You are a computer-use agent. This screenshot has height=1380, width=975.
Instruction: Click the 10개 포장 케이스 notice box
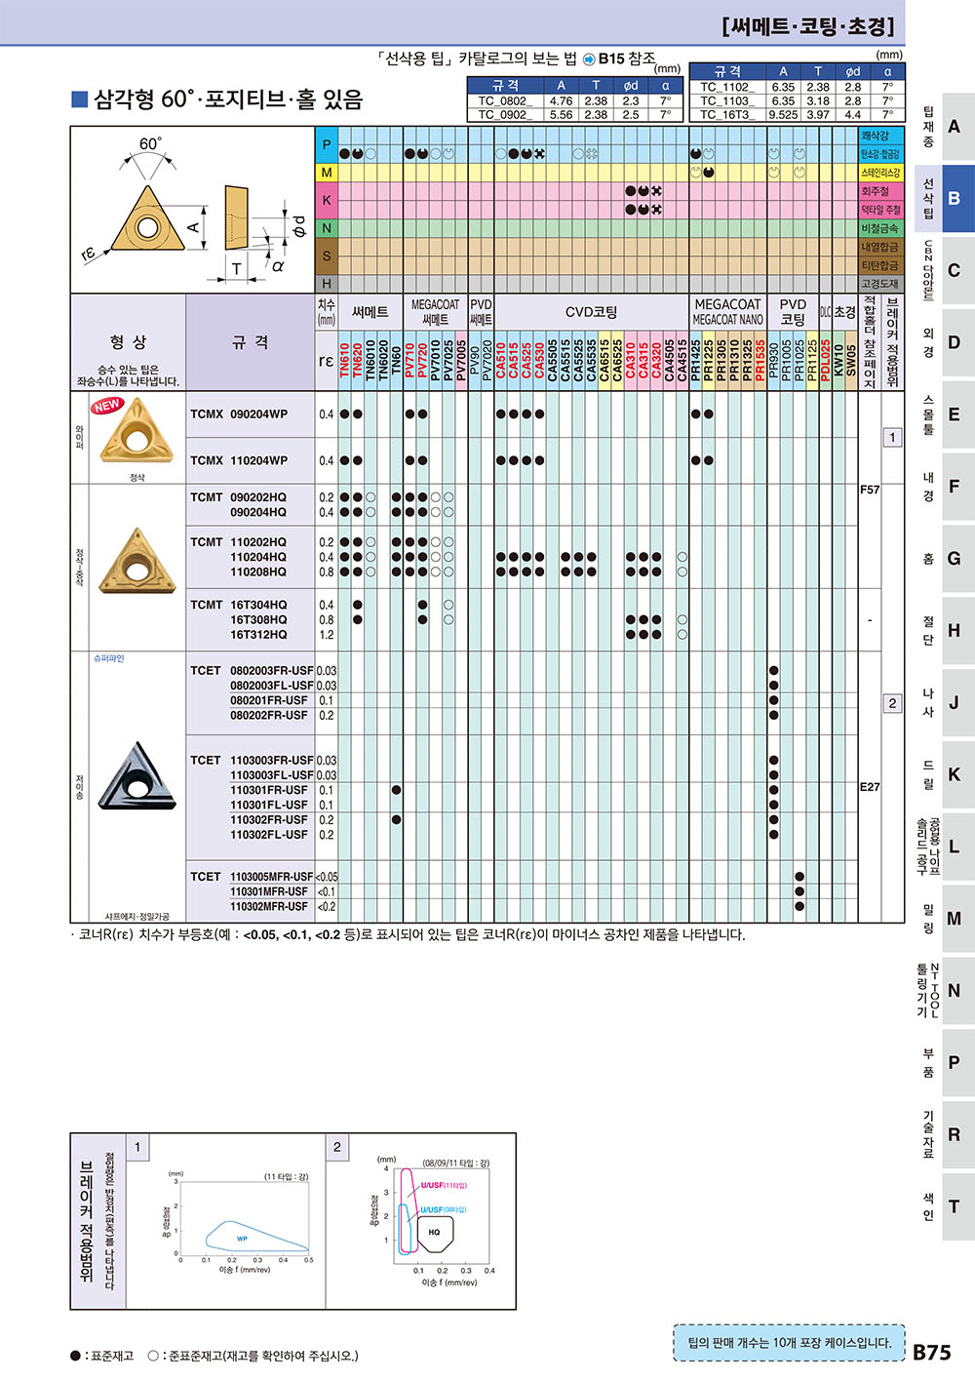pos(790,1343)
